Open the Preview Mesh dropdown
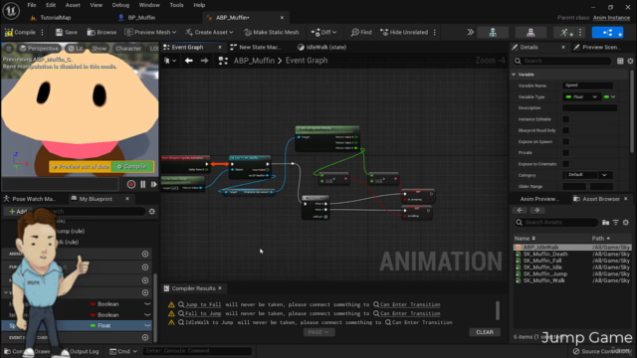 [x=150, y=32]
